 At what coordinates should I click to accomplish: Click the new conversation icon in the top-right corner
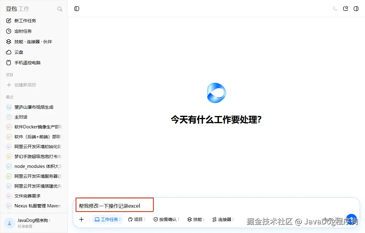pyautogui.click(x=346, y=9)
